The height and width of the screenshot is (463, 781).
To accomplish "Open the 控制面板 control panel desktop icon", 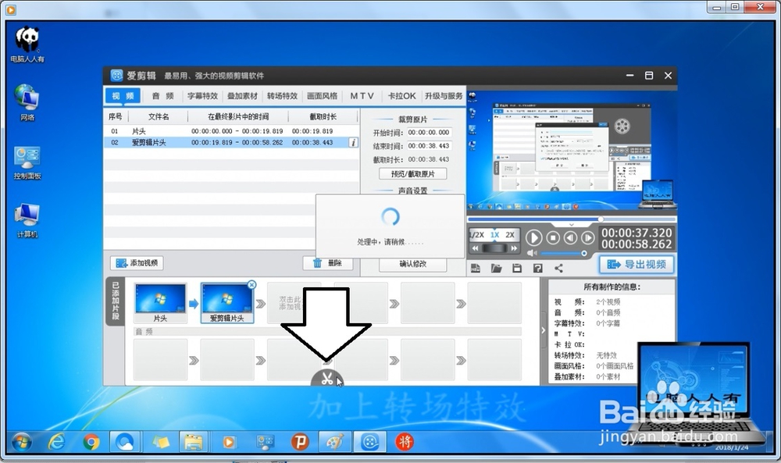I will [27, 162].
